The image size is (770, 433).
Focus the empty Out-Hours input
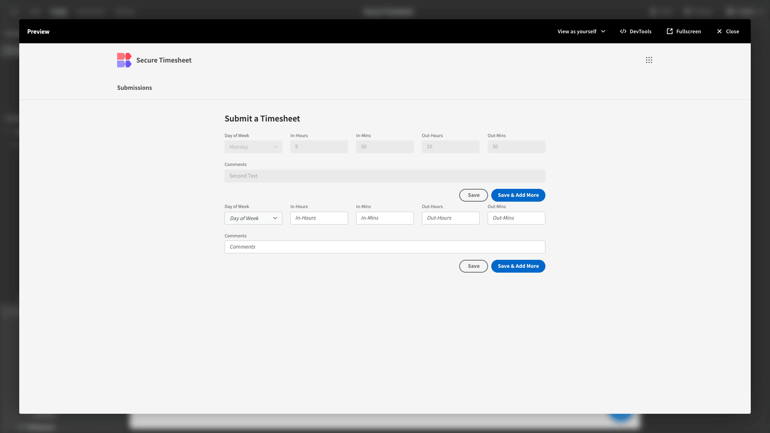tap(451, 218)
